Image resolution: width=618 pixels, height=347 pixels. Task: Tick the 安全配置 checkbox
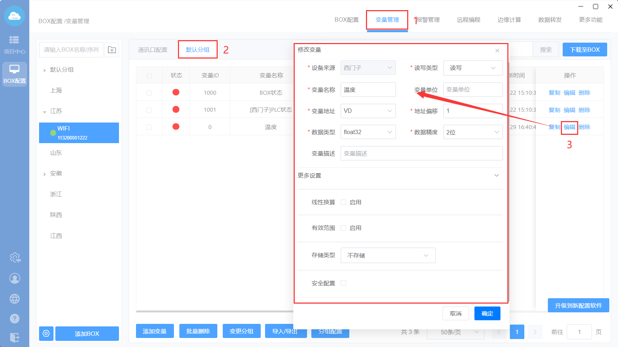(x=344, y=283)
